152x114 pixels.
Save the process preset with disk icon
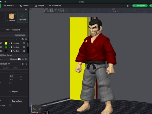[22, 64]
